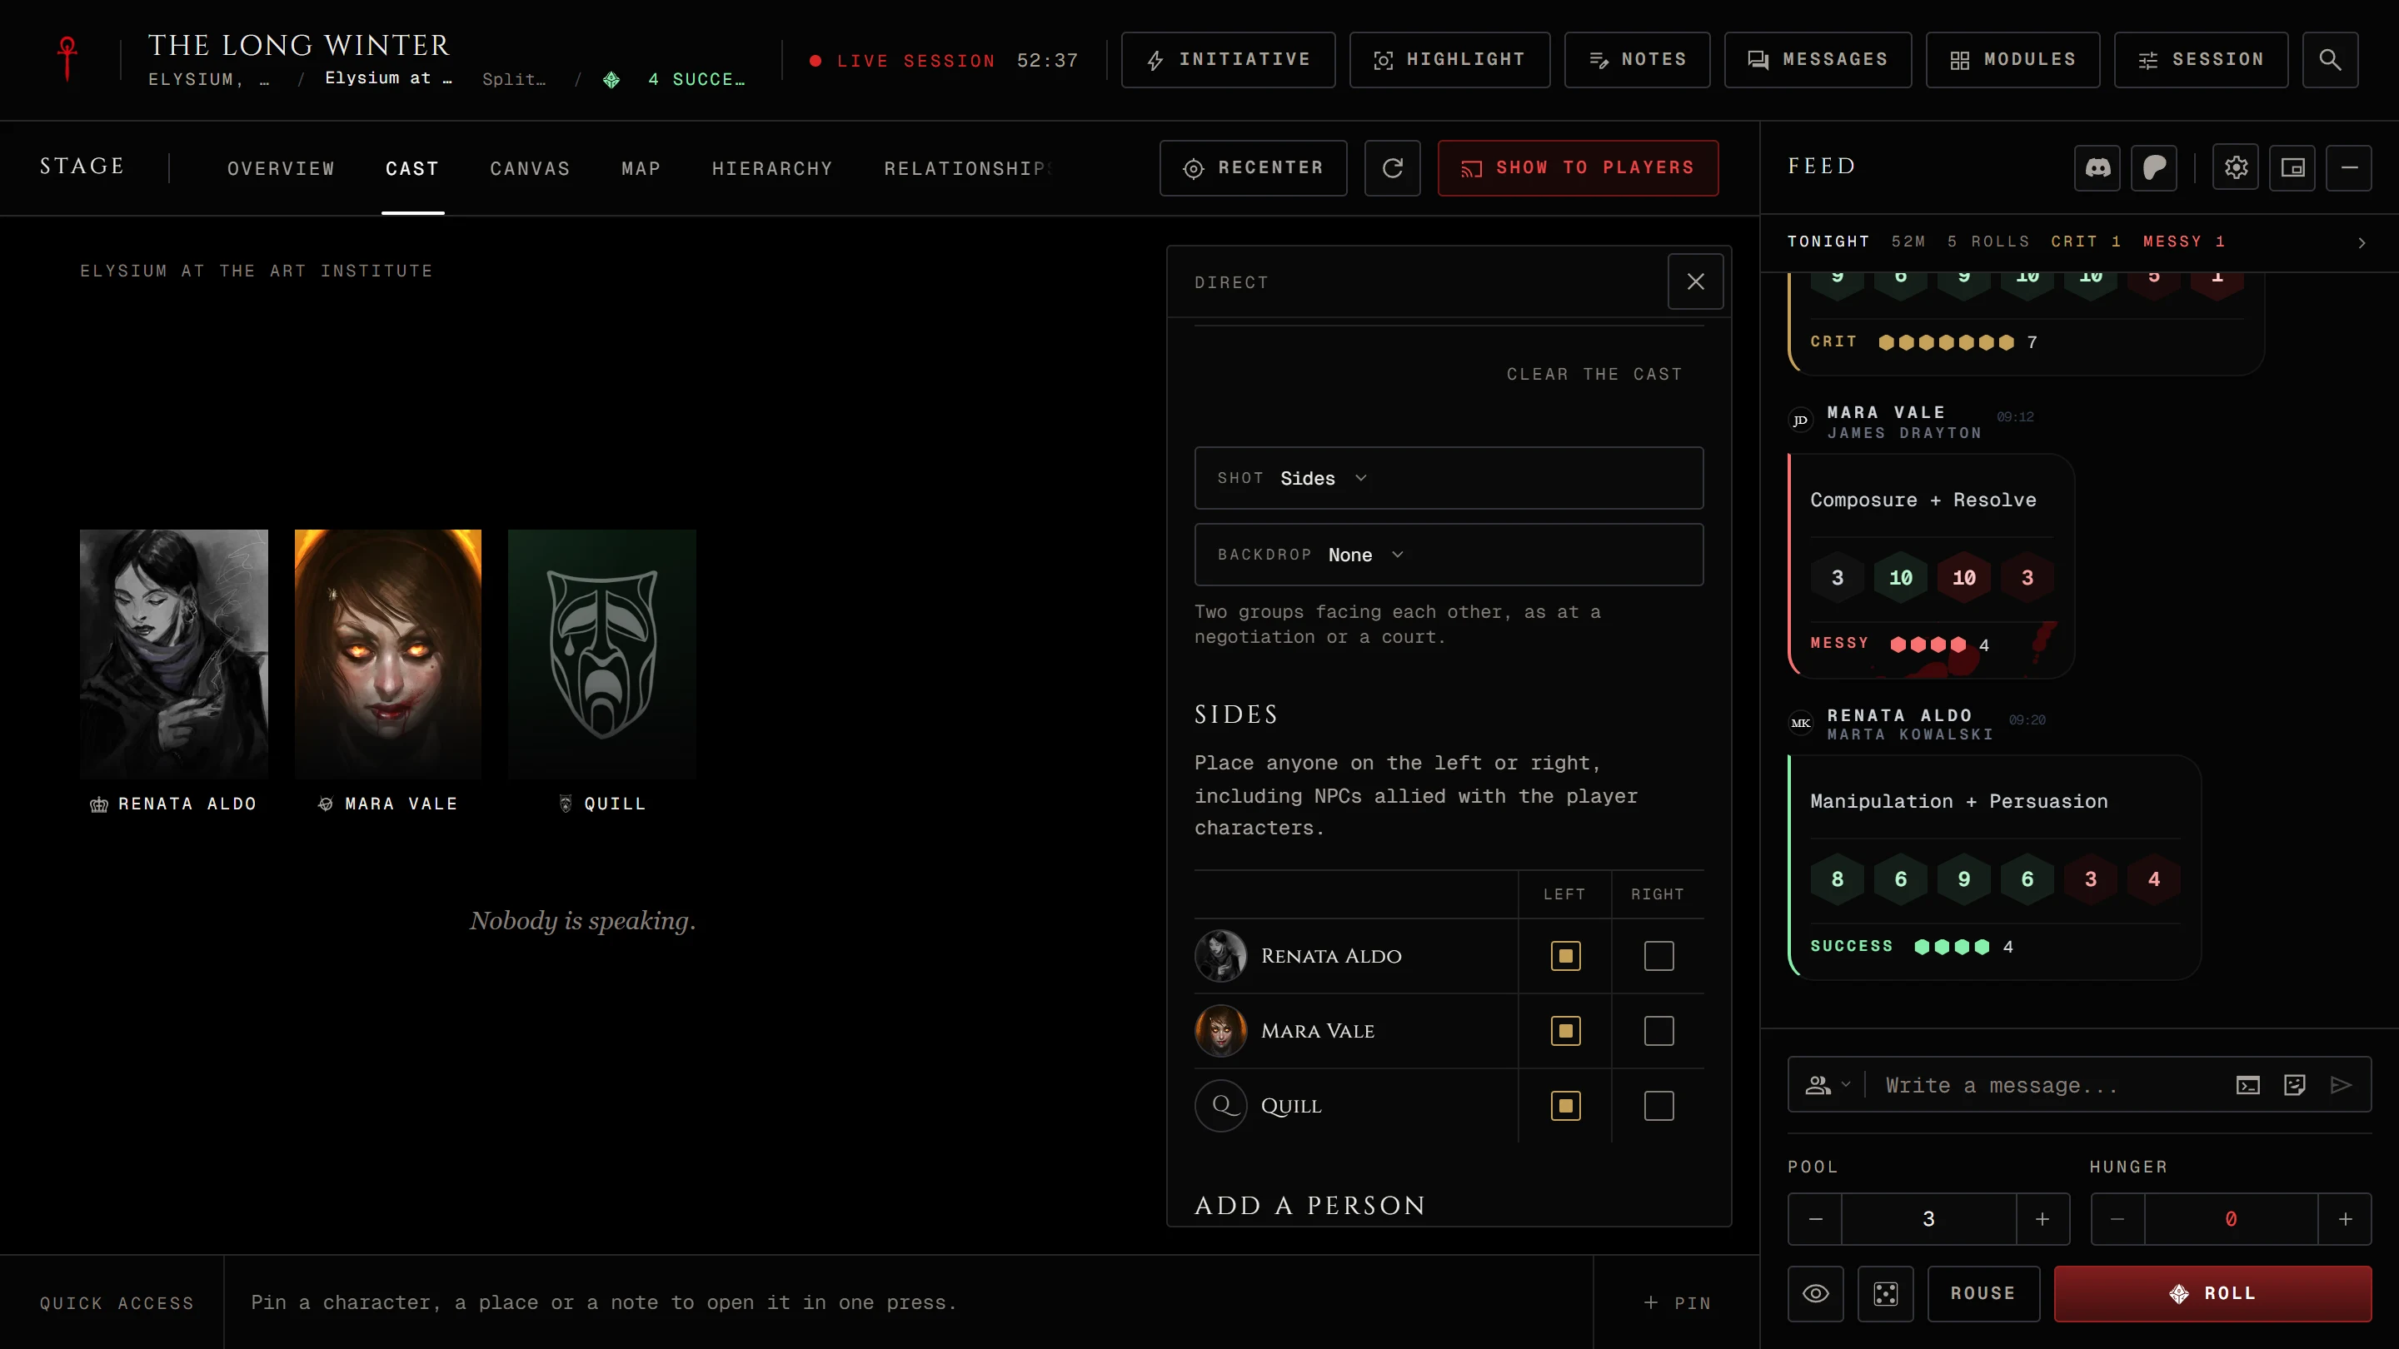The width and height of the screenshot is (2399, 1349).
Task: Switch to the Canvas tab
Action: (x=530, y=168)
